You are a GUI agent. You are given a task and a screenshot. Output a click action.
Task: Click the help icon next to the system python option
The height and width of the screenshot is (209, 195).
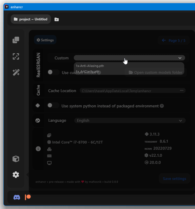pos(162,106)
